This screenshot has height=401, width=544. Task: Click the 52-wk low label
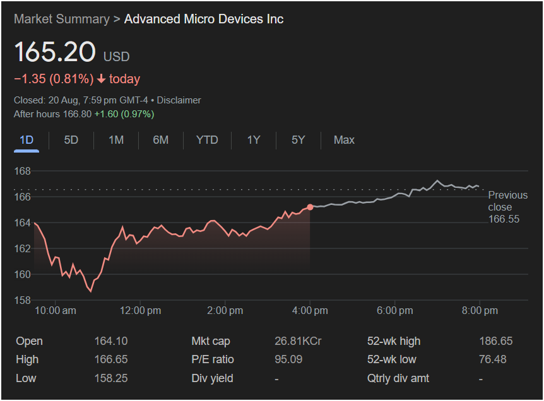point(392,359)
